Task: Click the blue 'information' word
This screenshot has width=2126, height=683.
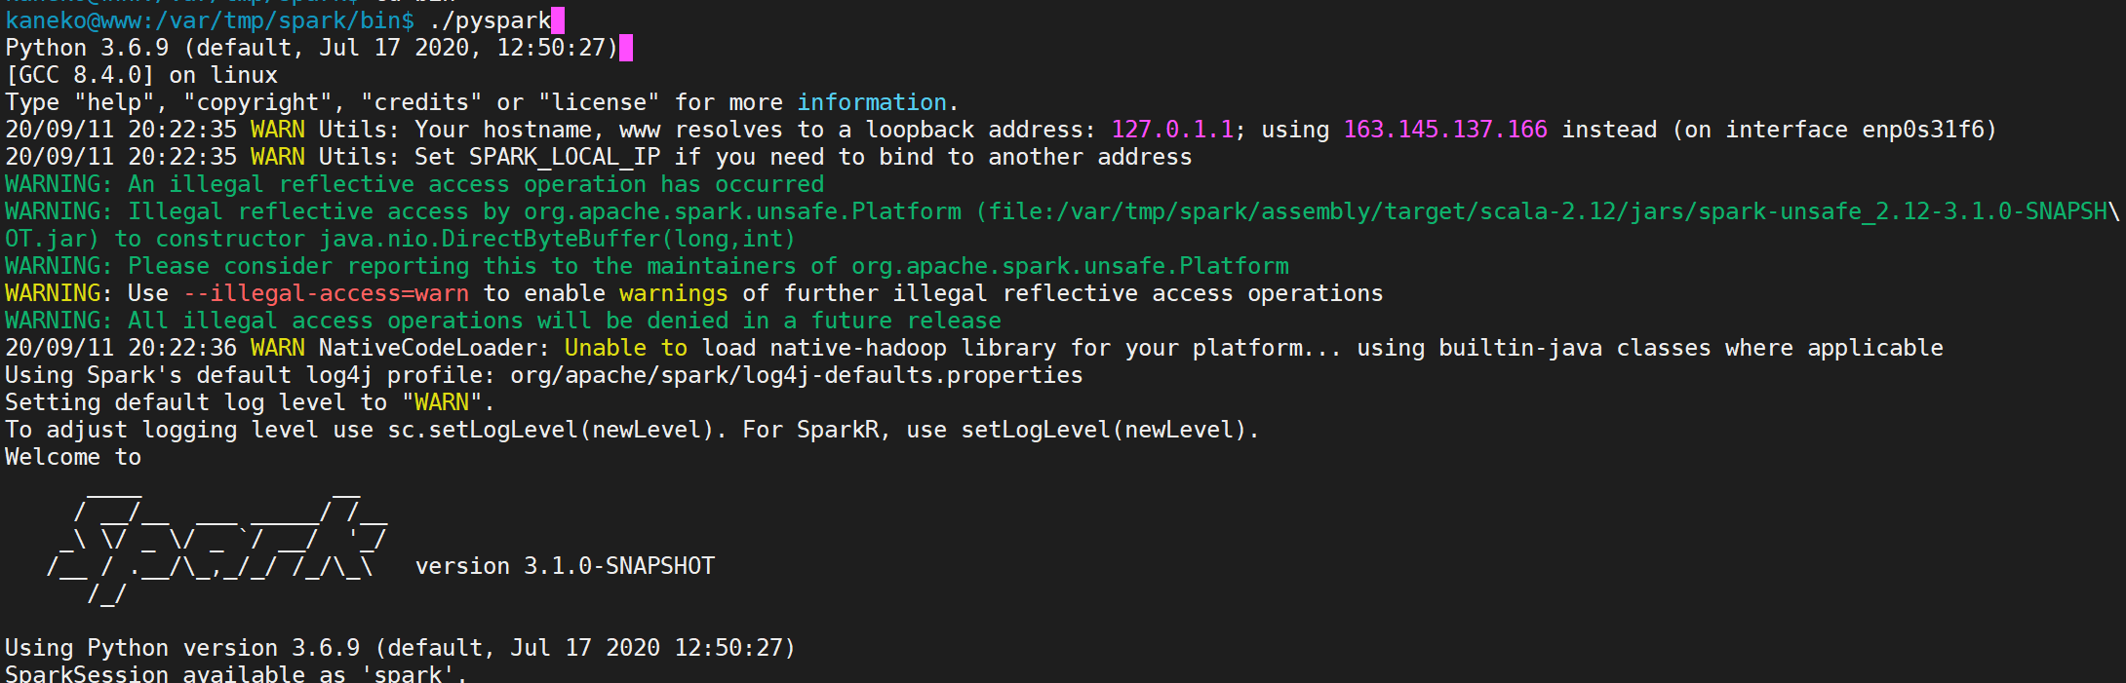Action: point(872,102)
